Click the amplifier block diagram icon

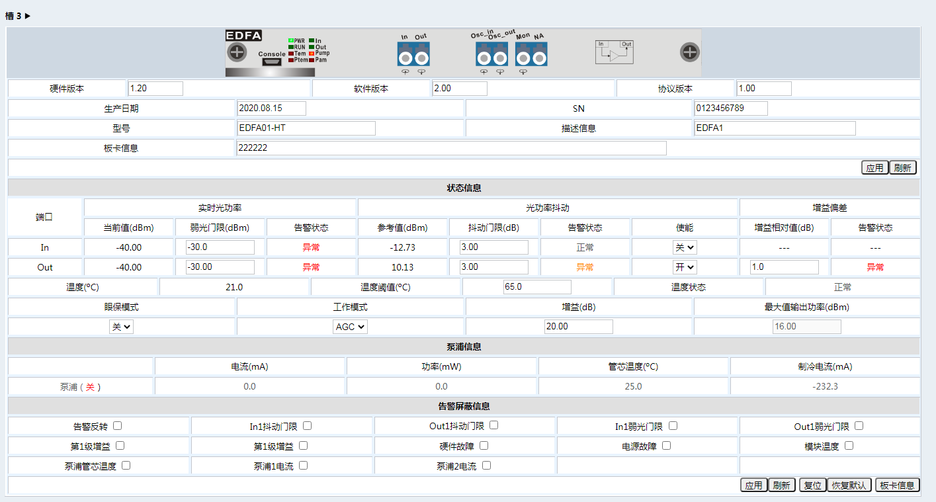pos(614,52)
